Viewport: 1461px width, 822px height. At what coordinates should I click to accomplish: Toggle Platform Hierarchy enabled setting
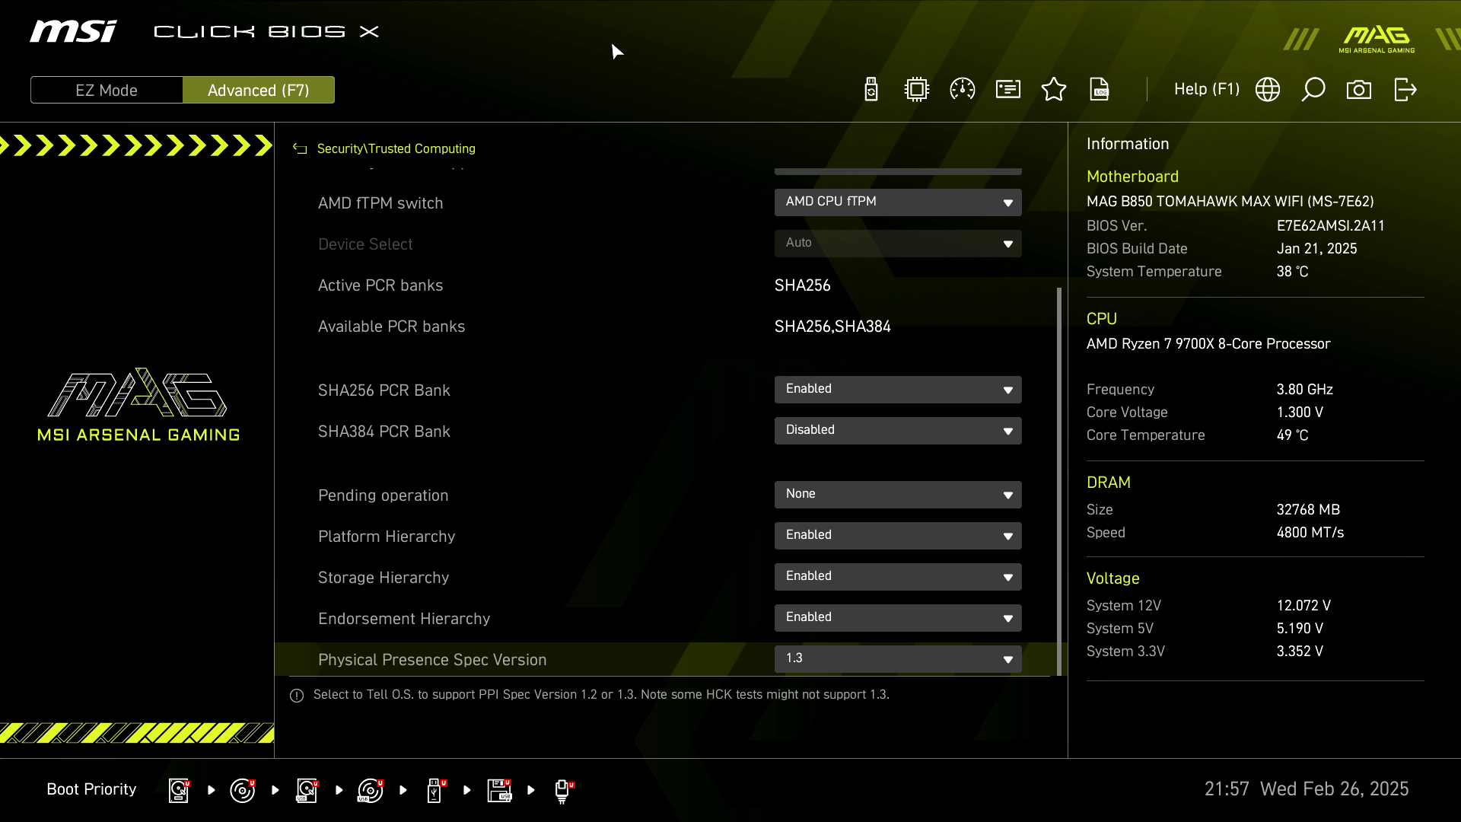pos(898,535)
